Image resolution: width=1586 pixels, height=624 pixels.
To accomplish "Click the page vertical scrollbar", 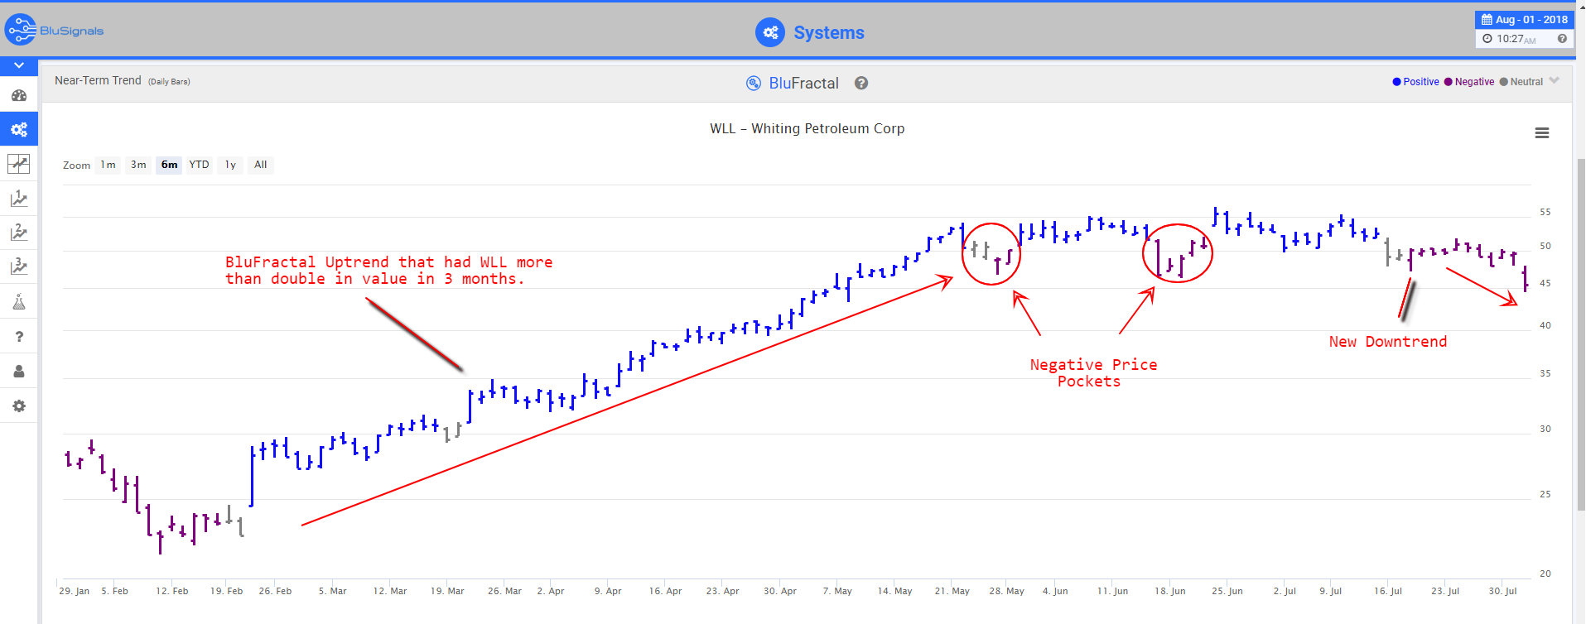I will [1580, 331].
